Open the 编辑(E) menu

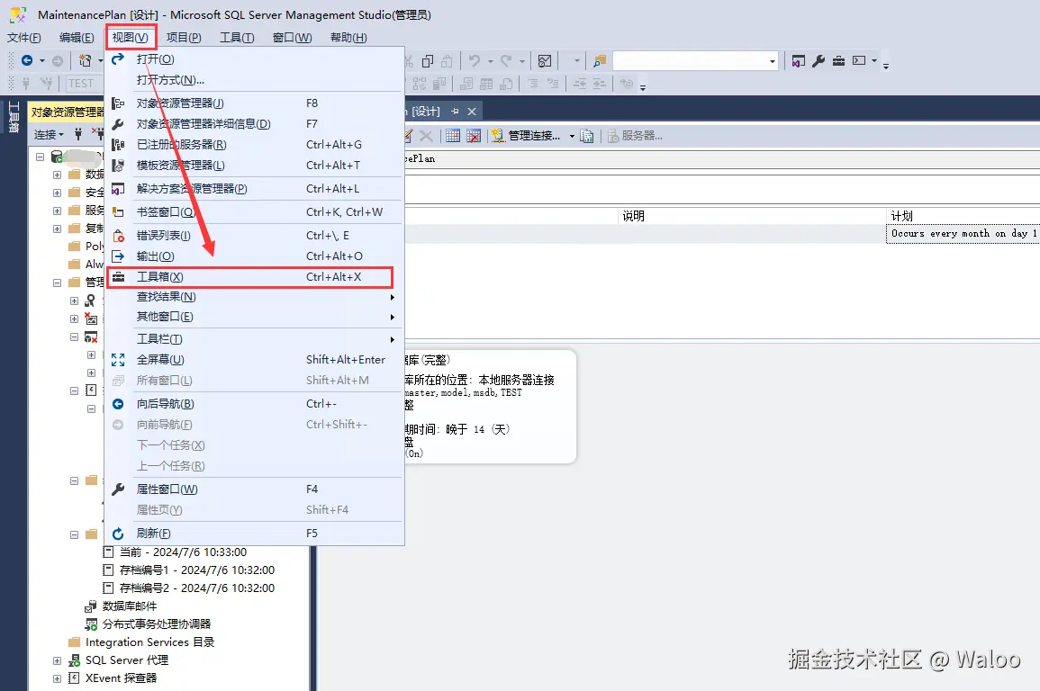pyautogui.click(x=77, y=38)
